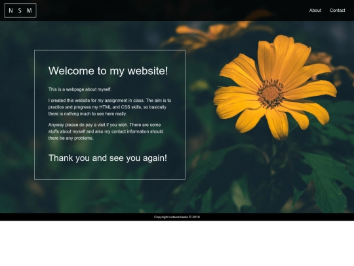Open the About page link
Screen dimensions: 354x266
(315, 11)
